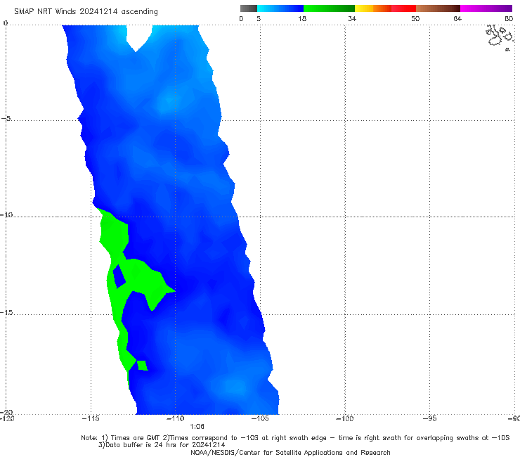Click the color bar label '34'
This screenshot has width=520, height=457.
[352, 18]
